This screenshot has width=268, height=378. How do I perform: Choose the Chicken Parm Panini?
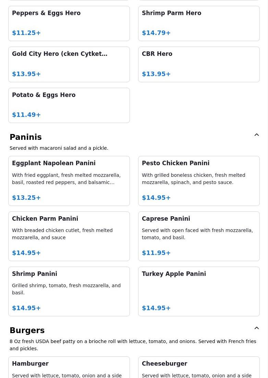point(69,236)
